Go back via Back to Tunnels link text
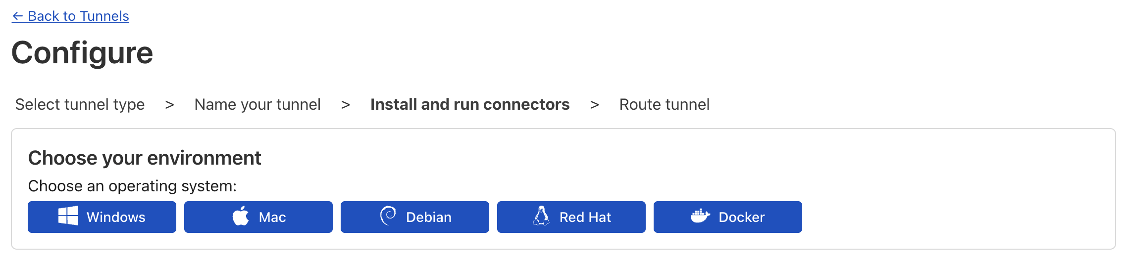The width and height of the screenshot is (1129, 263). click(x=78, y=16)
